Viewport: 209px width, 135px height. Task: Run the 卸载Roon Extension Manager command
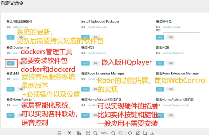[160, 89]
